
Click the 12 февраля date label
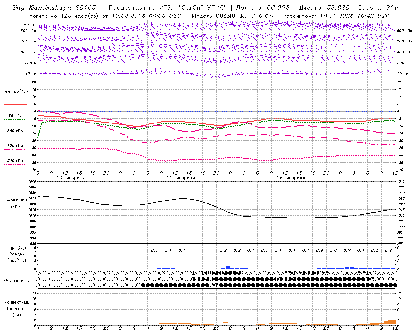[291, 178]
